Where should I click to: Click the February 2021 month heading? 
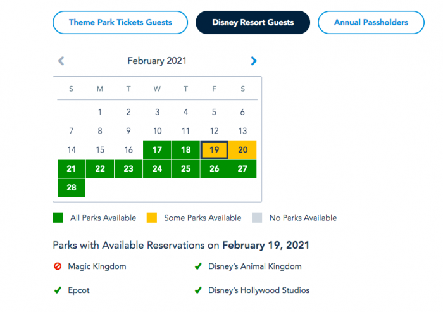(157, 61)
